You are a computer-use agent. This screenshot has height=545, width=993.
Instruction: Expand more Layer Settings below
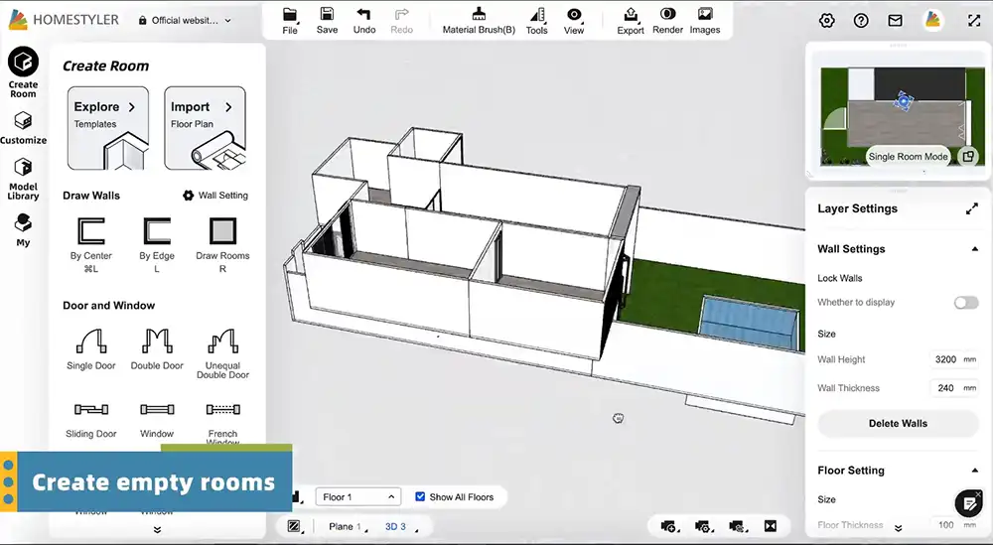coord(898,528)
